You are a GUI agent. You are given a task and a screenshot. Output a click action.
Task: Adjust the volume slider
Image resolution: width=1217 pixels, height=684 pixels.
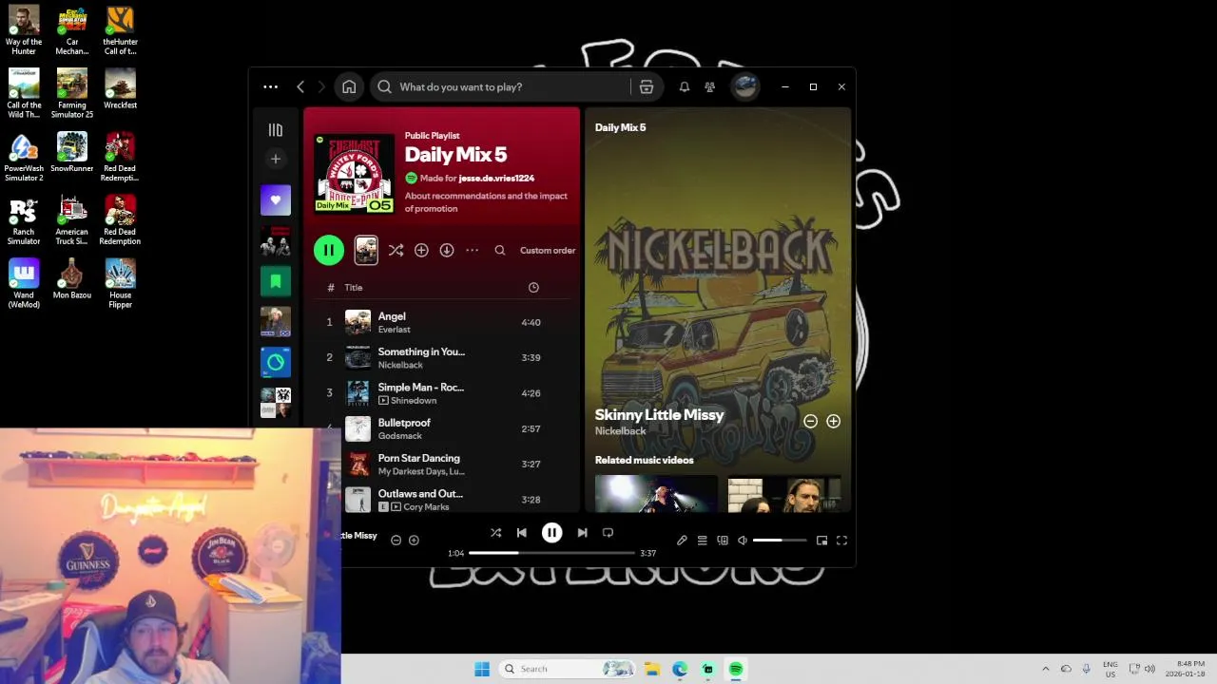tap(780, 541)
